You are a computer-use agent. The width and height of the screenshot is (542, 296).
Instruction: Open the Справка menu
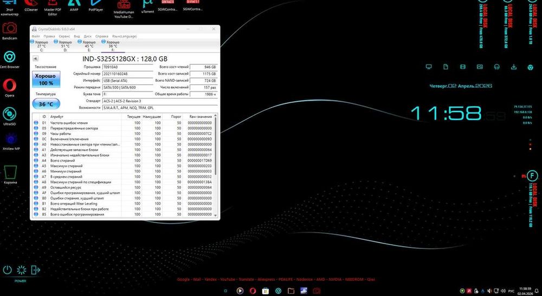coord(102,36)
